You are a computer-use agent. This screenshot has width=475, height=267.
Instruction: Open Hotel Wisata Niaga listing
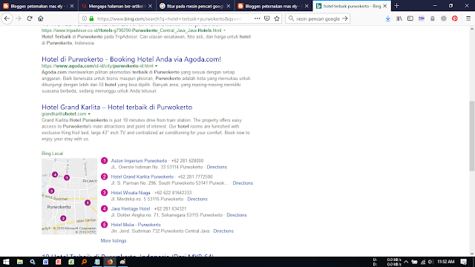tap(131, 193)
